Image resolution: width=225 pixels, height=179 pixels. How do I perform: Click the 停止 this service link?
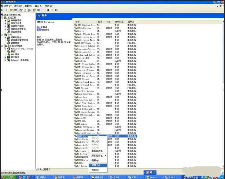(x=39, y=27)
